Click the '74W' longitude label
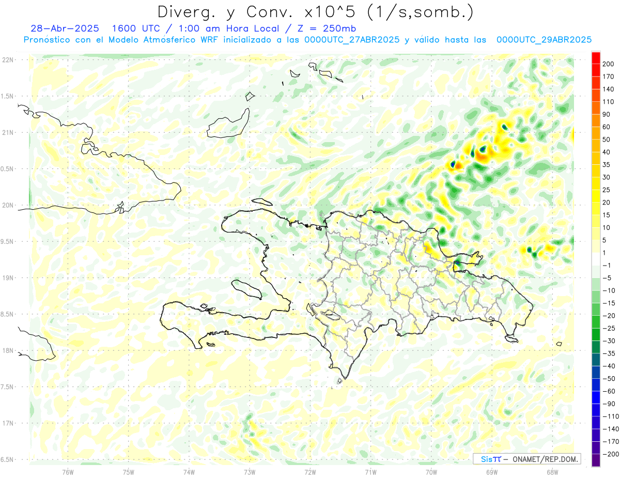The height and width of the screenshot is (479, 620). coord(189,472)
